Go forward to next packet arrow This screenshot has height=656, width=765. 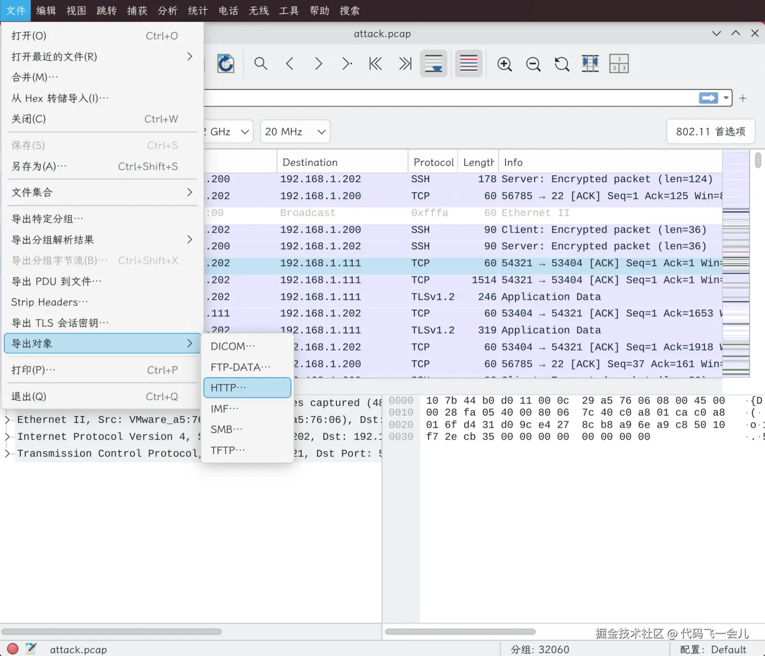(x=318, y=63)
